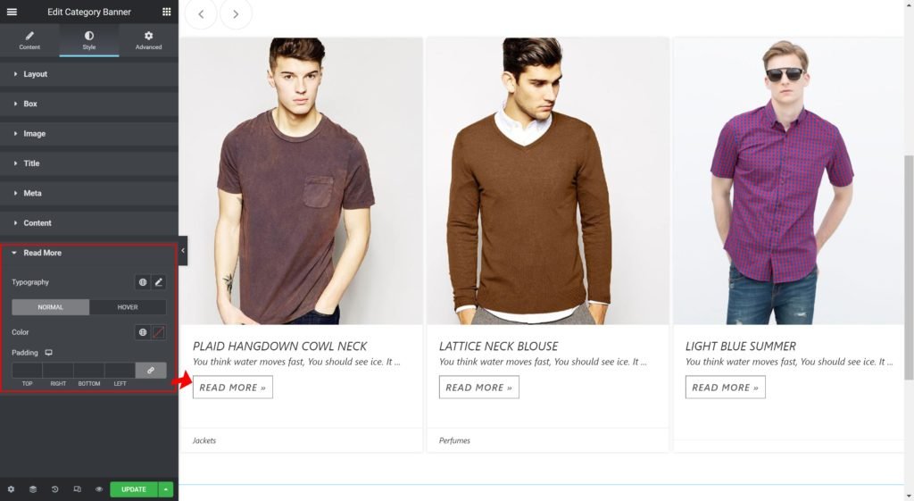Select the Hover state toggle
Image resolution: width=914 pixels, height=501 pixels.
(128, 307)
